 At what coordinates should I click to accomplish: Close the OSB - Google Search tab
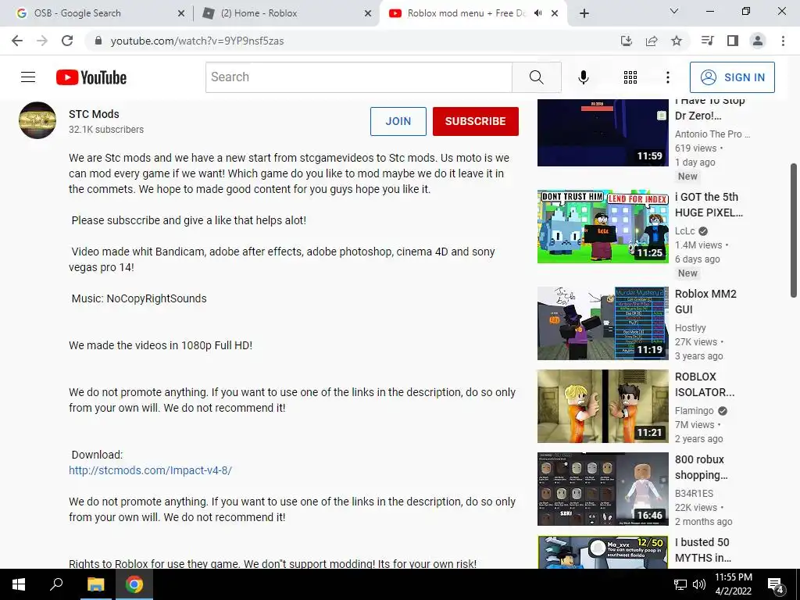click(x=181, y=13)
